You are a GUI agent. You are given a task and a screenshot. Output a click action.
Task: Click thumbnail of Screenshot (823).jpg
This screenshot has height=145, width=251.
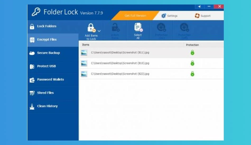[x=84, y=74]
